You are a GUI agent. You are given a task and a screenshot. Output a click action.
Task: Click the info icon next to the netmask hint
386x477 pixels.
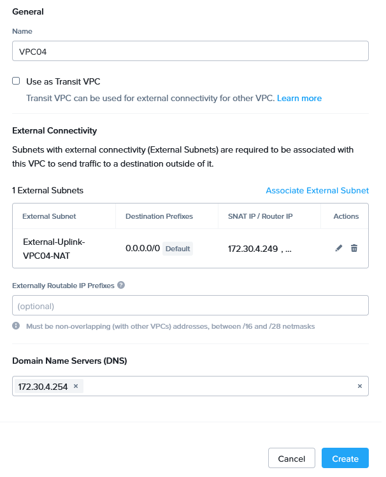(x=16, y=326)
